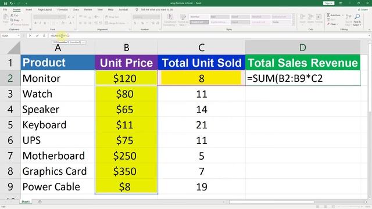Open Find & Select magnifier icon

click(x=357, y=17)
